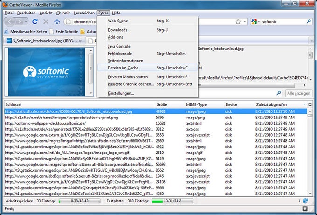317x215 pixels.
Task: Open the list all tabs dropdown
Action: (x=311, y=41)
